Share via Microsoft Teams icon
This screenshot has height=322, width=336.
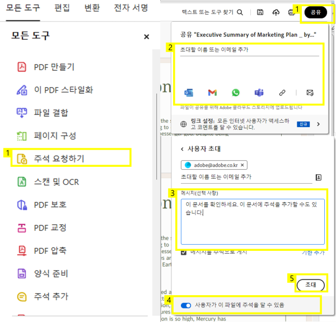[259, 93]
